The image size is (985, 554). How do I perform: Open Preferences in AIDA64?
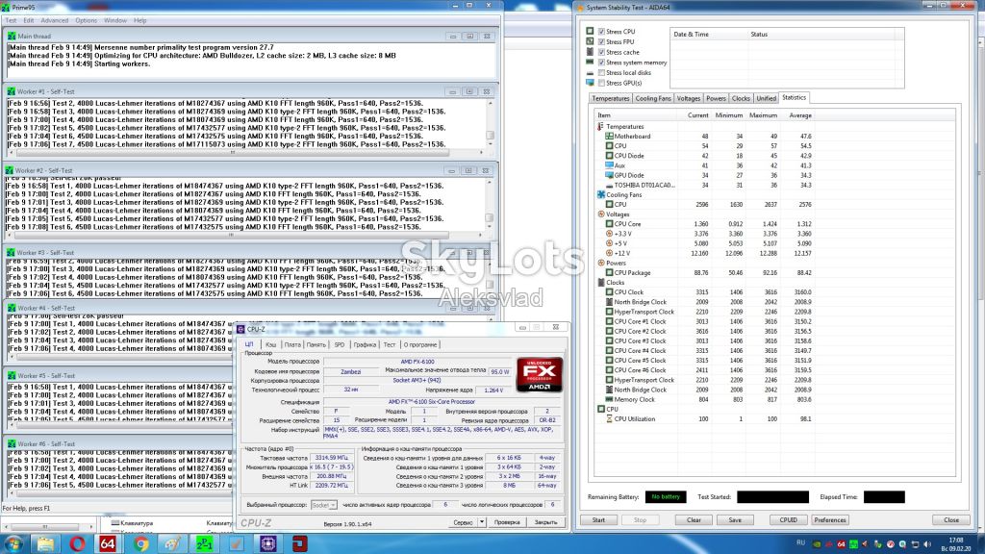(829, 520)
